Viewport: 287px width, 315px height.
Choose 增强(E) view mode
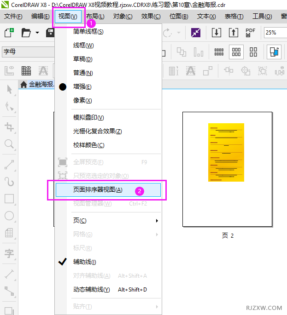[x=108, y=87]
